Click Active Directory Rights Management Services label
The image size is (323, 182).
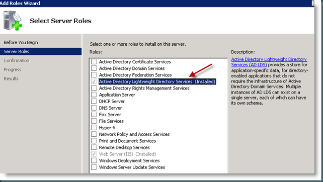click(x=144, y=88)
